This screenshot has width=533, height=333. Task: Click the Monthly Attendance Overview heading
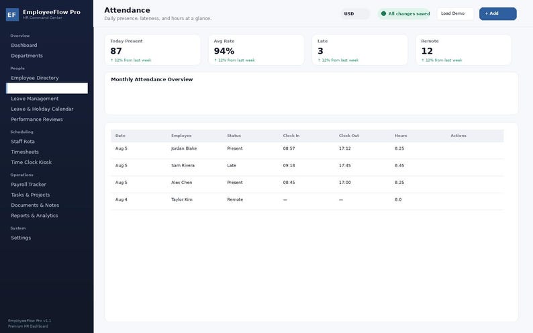point(152,79)
